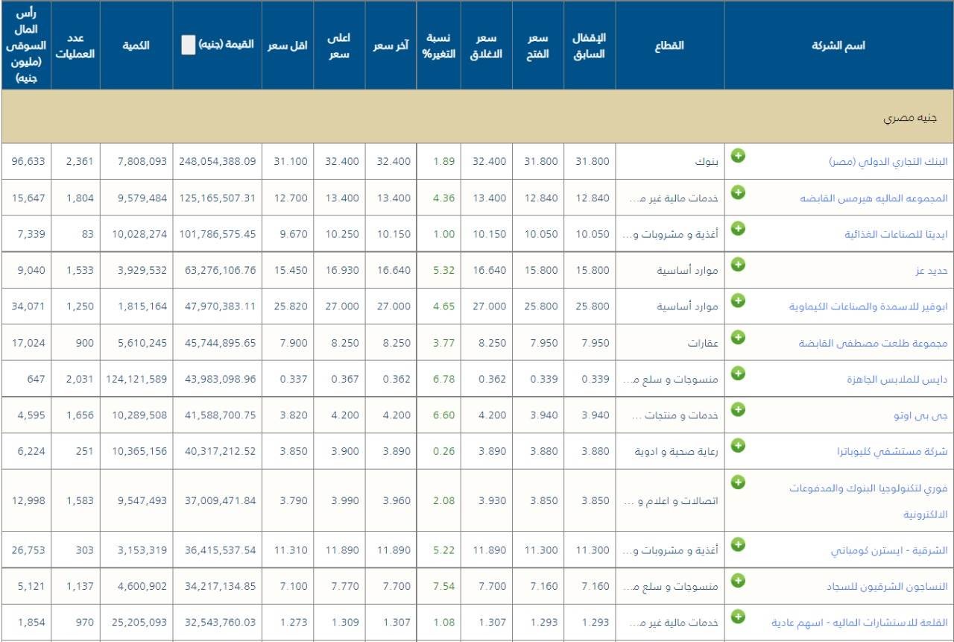Sort by آخر سعر column header
Image resolution: width=954 pixels, height=642 pixels.
coord(391,45)
